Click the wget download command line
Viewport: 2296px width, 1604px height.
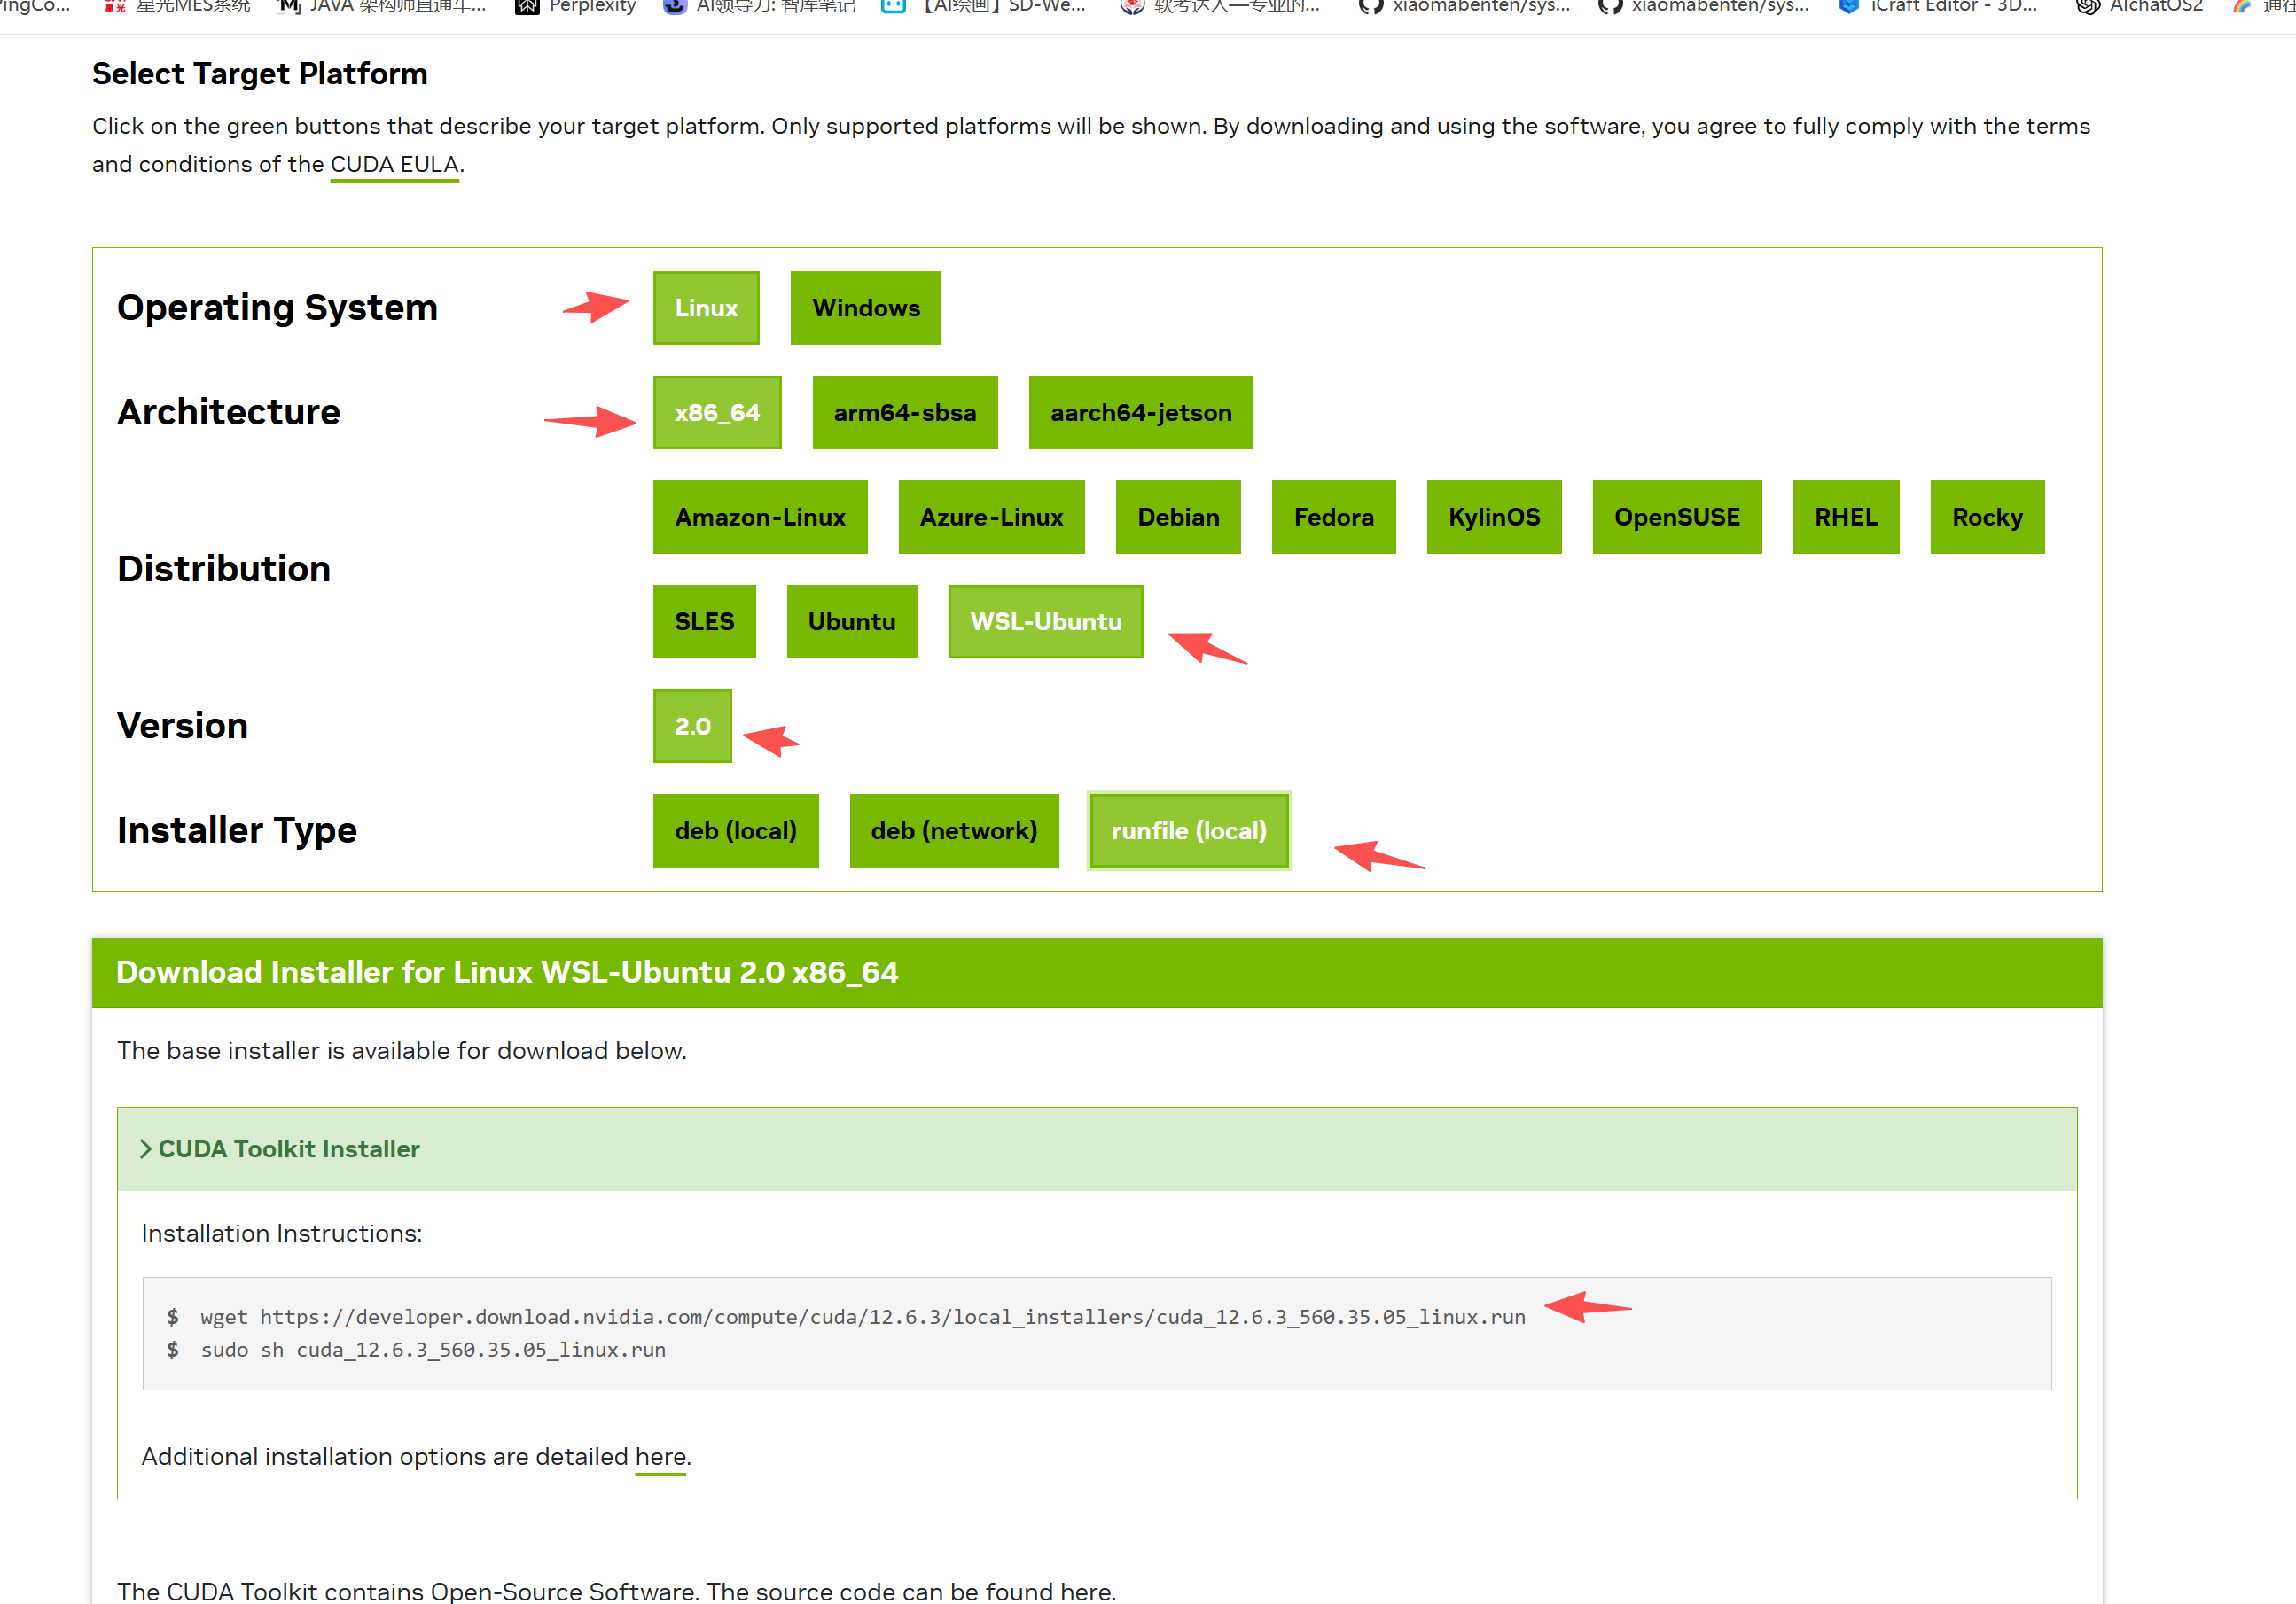click(862, 1316)
